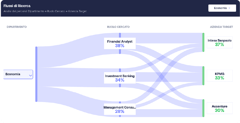Click the RUOLO CERCATO column header
This screenshot has height=123, width=240.
coord(118,27)
